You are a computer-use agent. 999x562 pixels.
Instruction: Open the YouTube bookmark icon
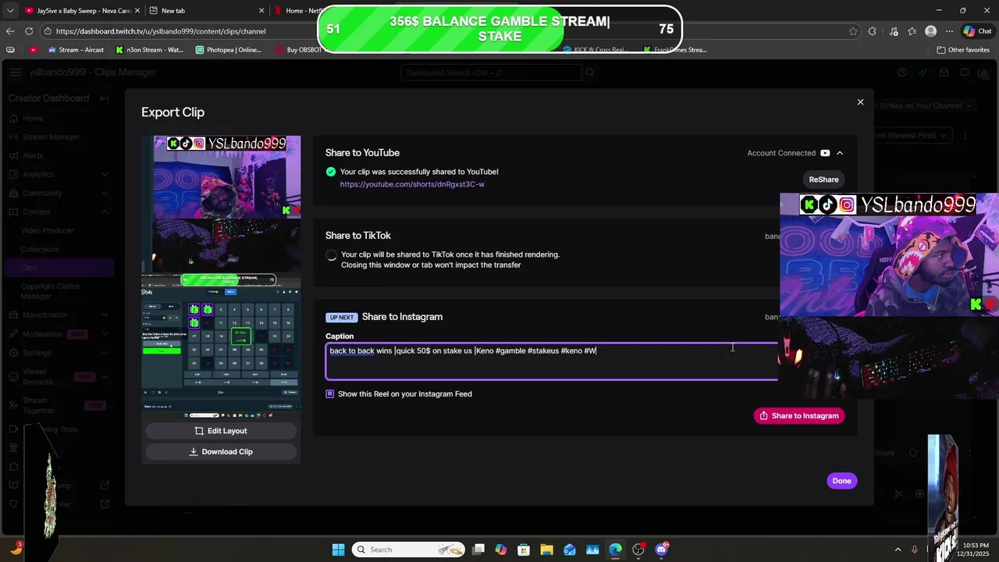34,50
